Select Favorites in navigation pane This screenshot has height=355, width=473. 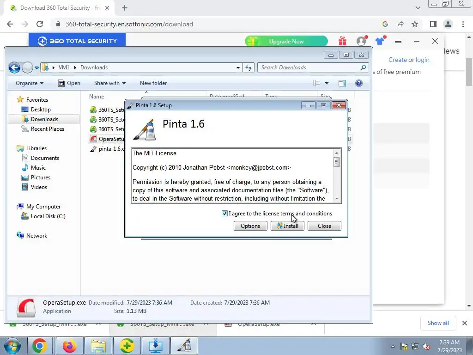pyautogui.click(x=37, y=100)
